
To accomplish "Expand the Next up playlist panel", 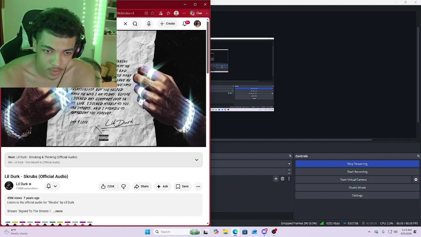I will (x=197, y=160).
